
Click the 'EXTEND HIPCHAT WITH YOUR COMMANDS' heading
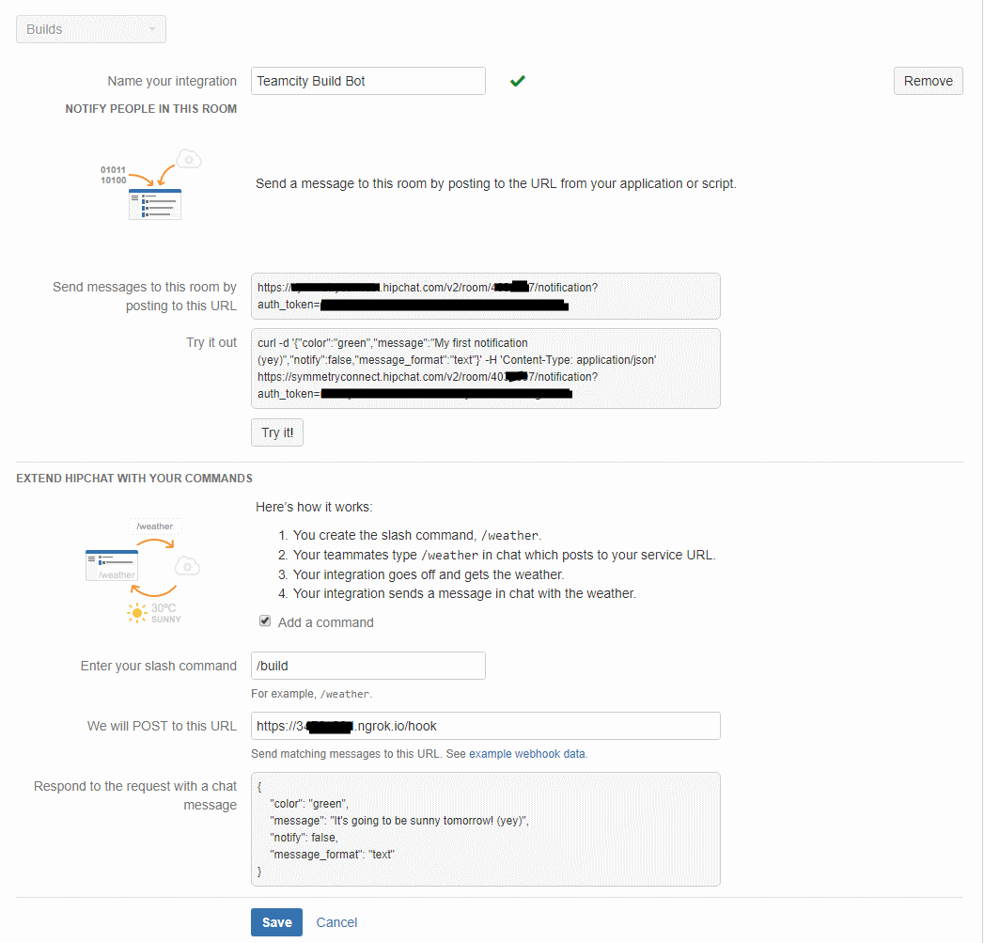pos(134,479)
